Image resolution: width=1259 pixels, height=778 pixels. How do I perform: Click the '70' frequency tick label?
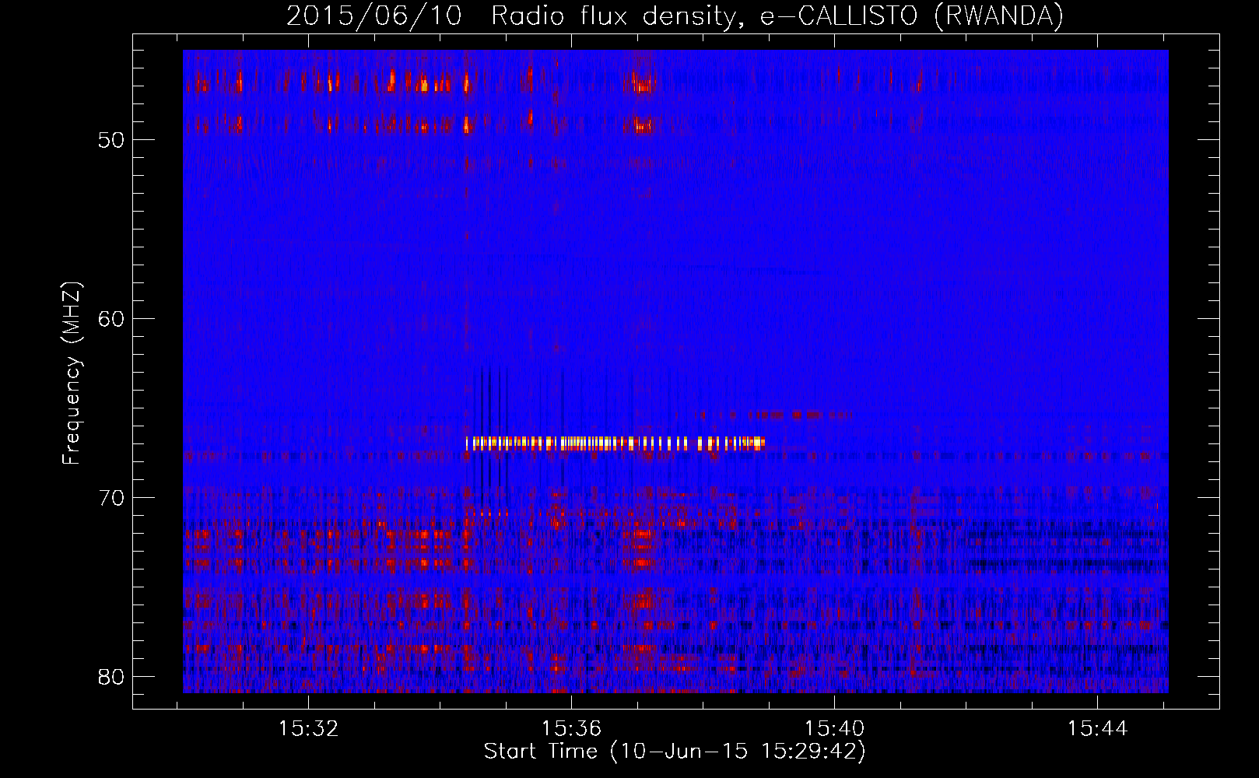[x=111, y=498]
